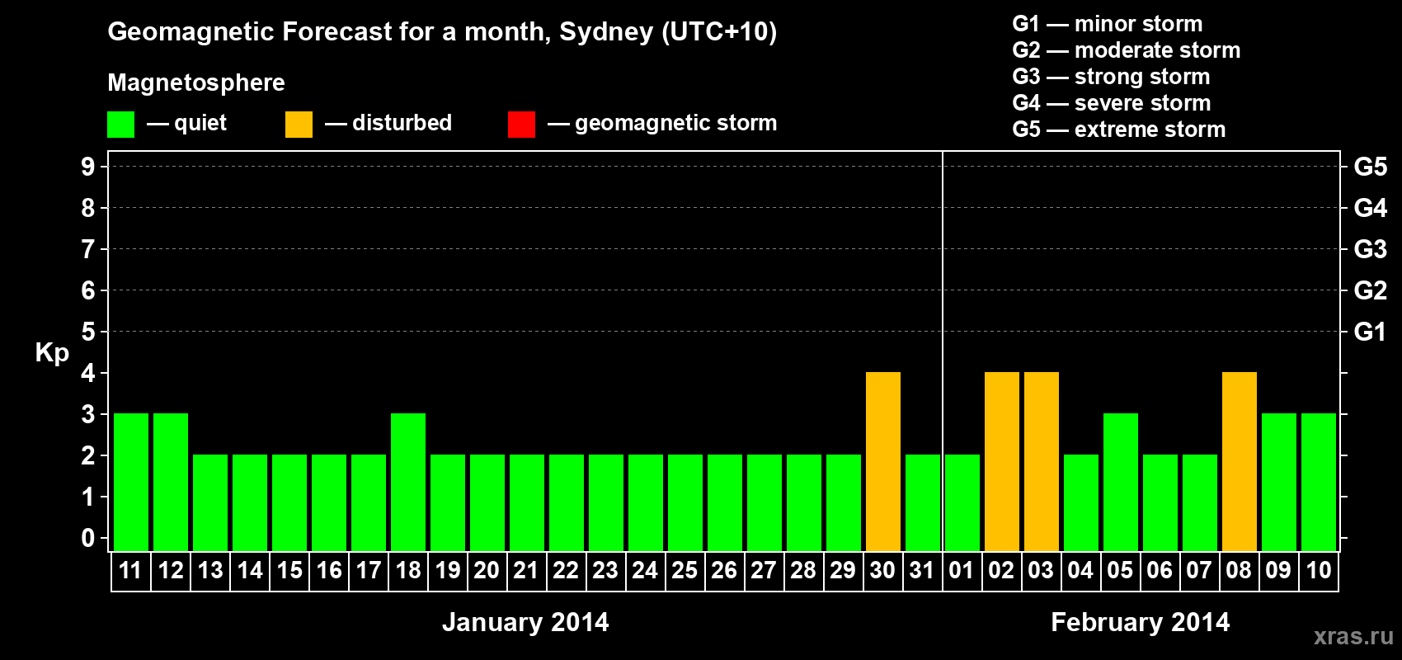Click the Kp value 0 on left axis
This screenshot has width=1402, height=660.
(88, 538)
